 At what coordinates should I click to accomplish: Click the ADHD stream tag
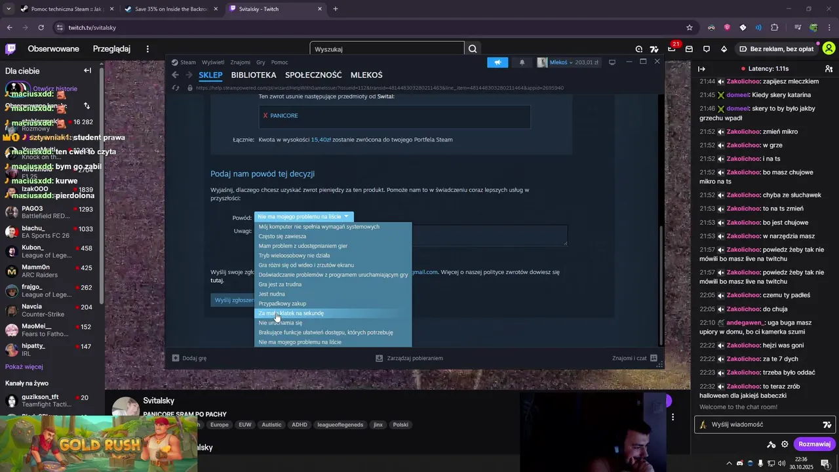tap(300, 425)
